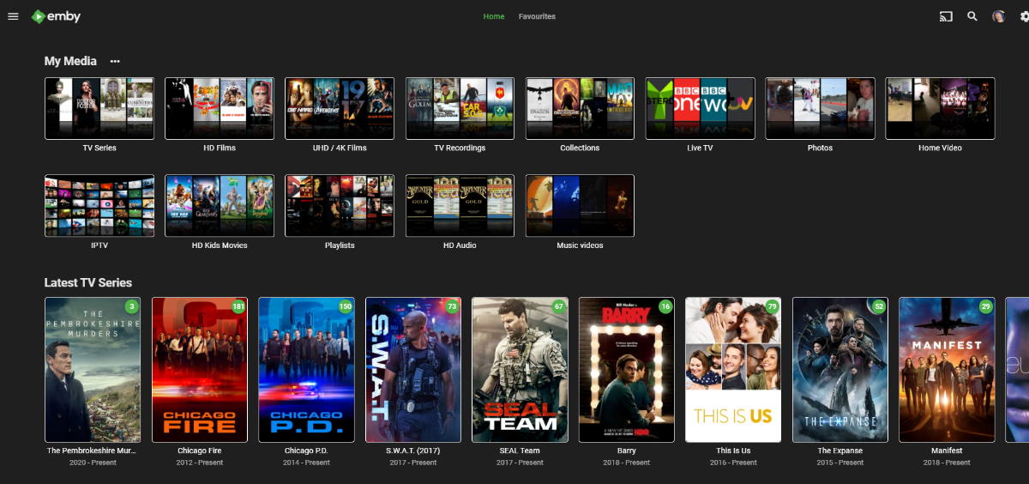Click the HD Kids Movies label

click(x=220, y=245)
